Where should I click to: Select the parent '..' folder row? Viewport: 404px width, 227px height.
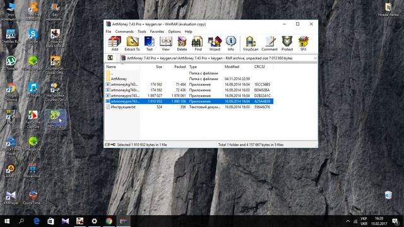pyautogui.click(x=189, y=73)
